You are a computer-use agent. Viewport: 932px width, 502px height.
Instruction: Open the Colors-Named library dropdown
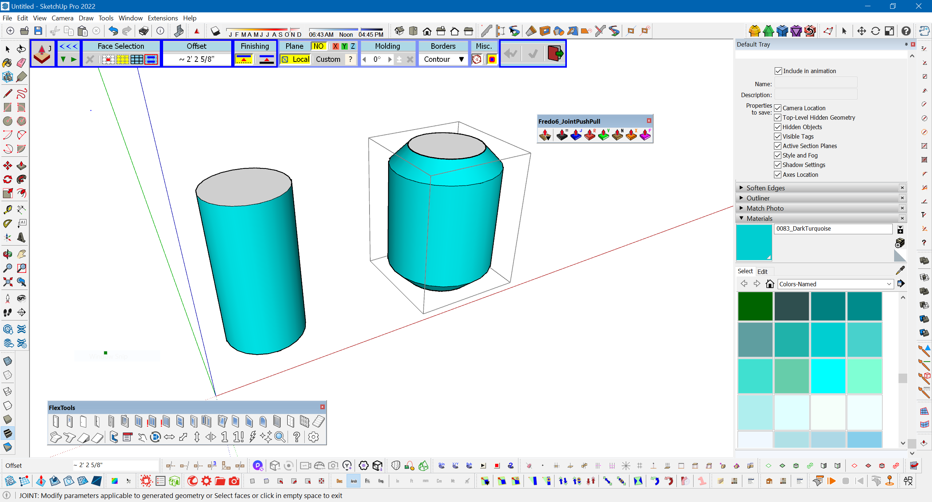click(x=889, y=284)
